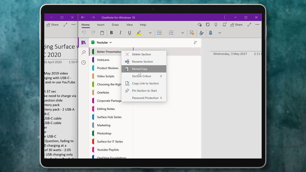Click the paste clipboard icon

[102, 33]
